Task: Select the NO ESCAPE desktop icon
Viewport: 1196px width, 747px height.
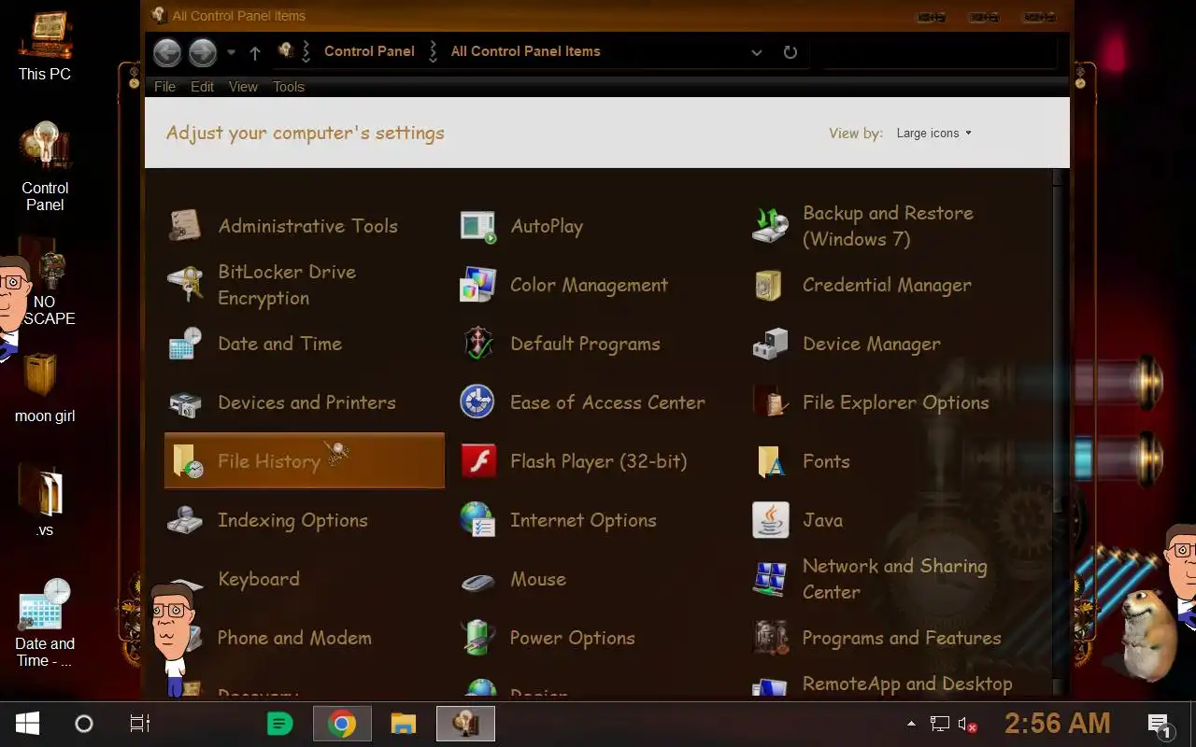Action: (x=47, y=280)
